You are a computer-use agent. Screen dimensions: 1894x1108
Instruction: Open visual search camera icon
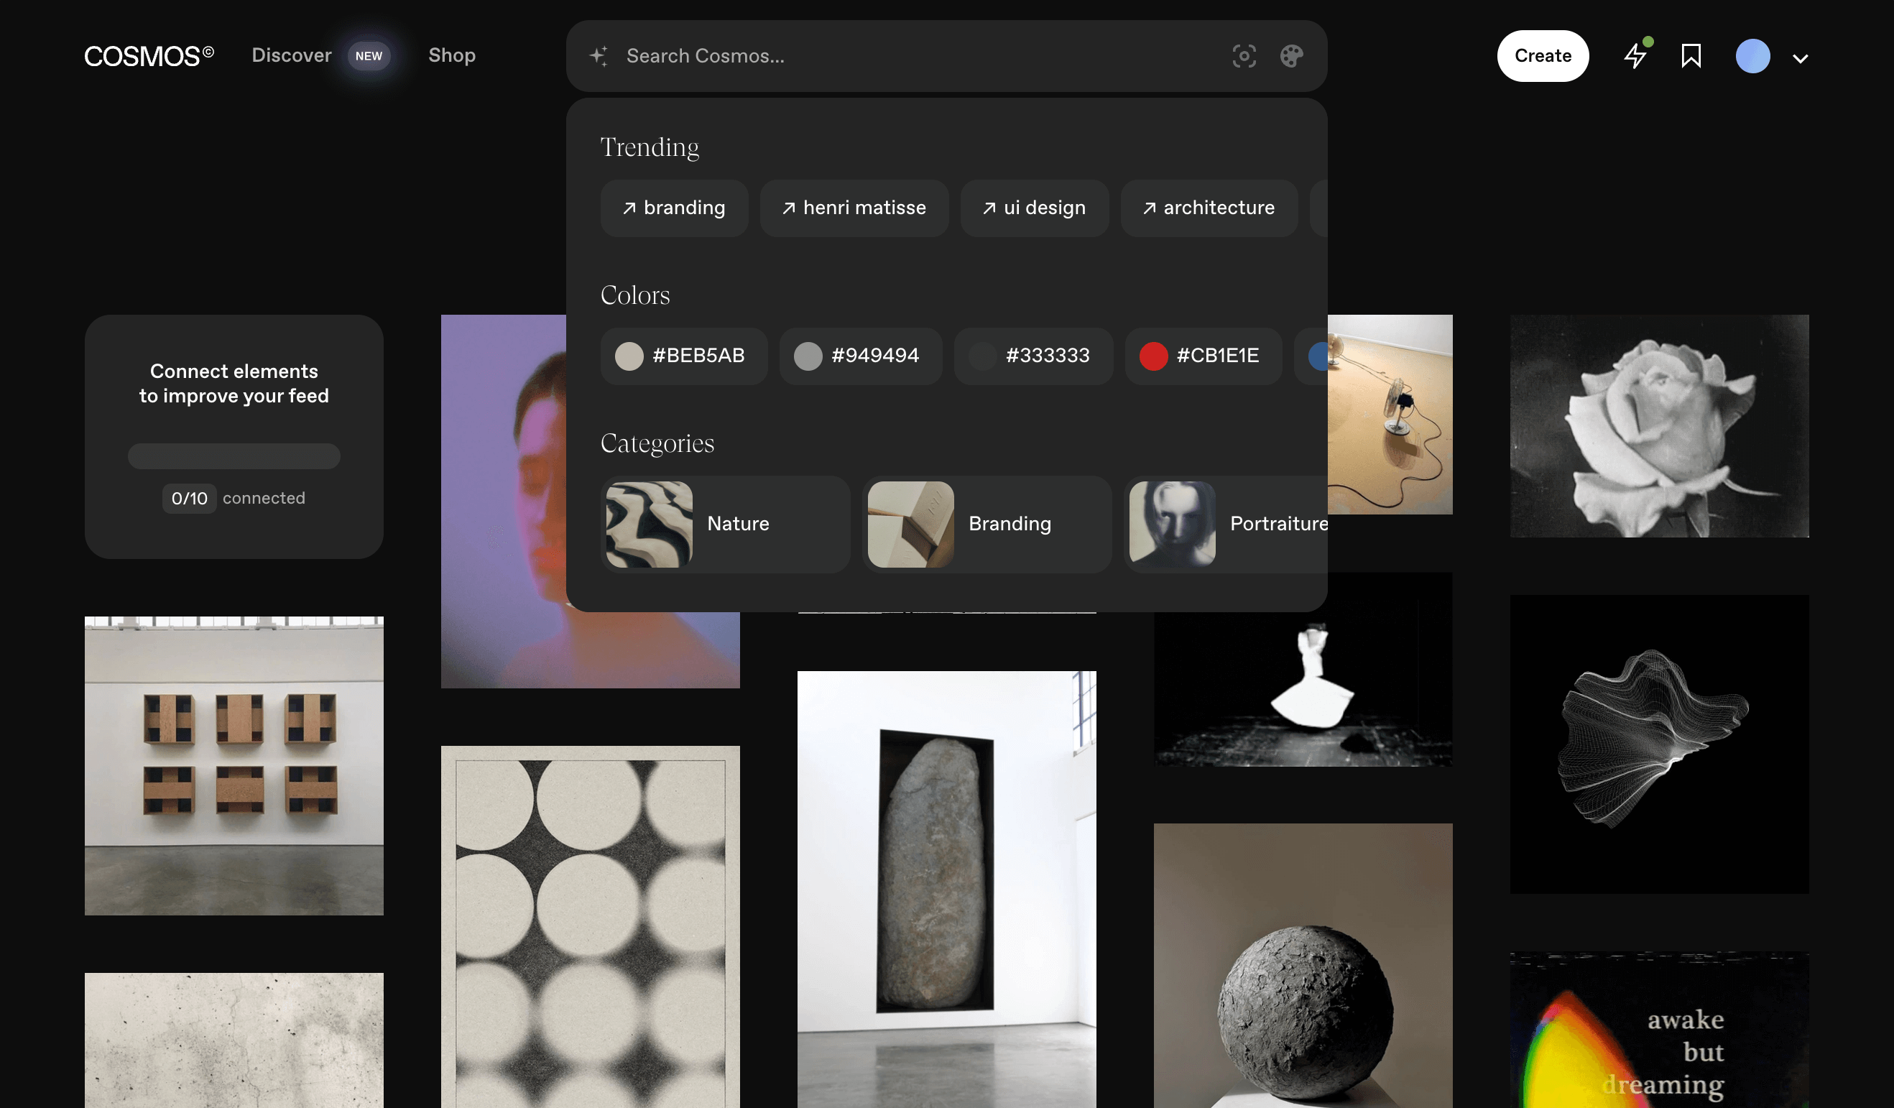1244,55
